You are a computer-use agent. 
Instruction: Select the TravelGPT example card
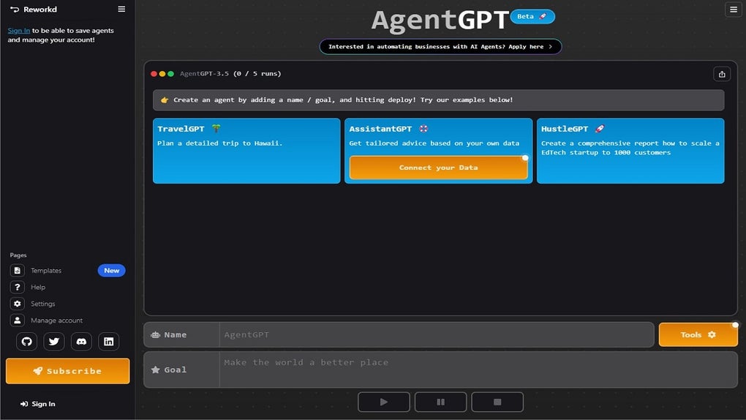click(246, 151)
